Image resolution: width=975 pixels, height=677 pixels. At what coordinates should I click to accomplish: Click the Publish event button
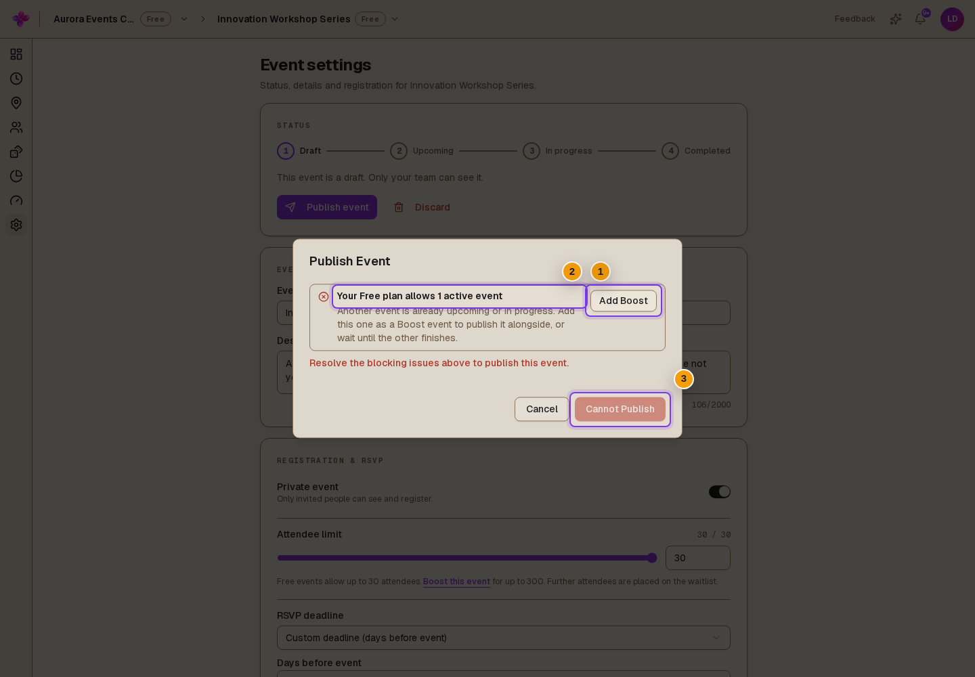pyautogui.click(x=327, y=207)
